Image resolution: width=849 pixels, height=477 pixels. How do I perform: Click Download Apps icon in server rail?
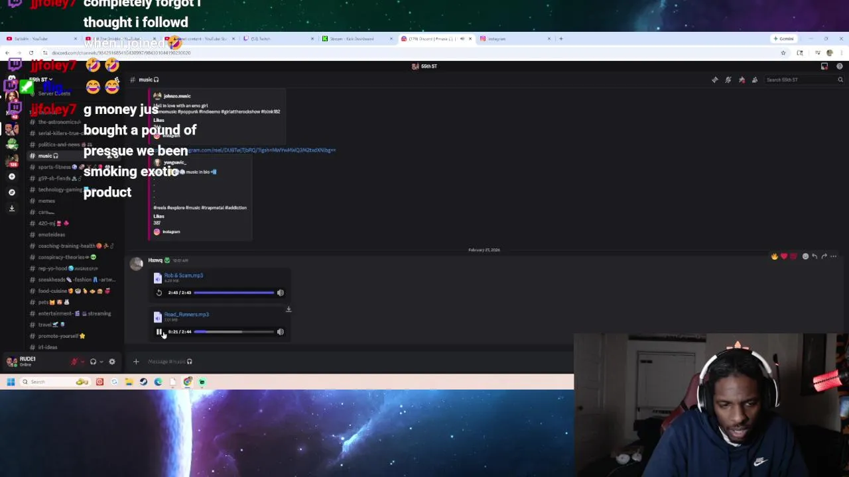tap(11, 208)
